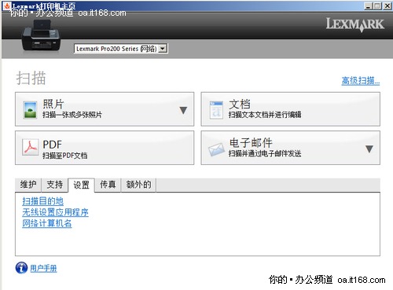Open the 传真 tab
The height and width of the screenshot is (290, 393).
(x=108, y=185)
